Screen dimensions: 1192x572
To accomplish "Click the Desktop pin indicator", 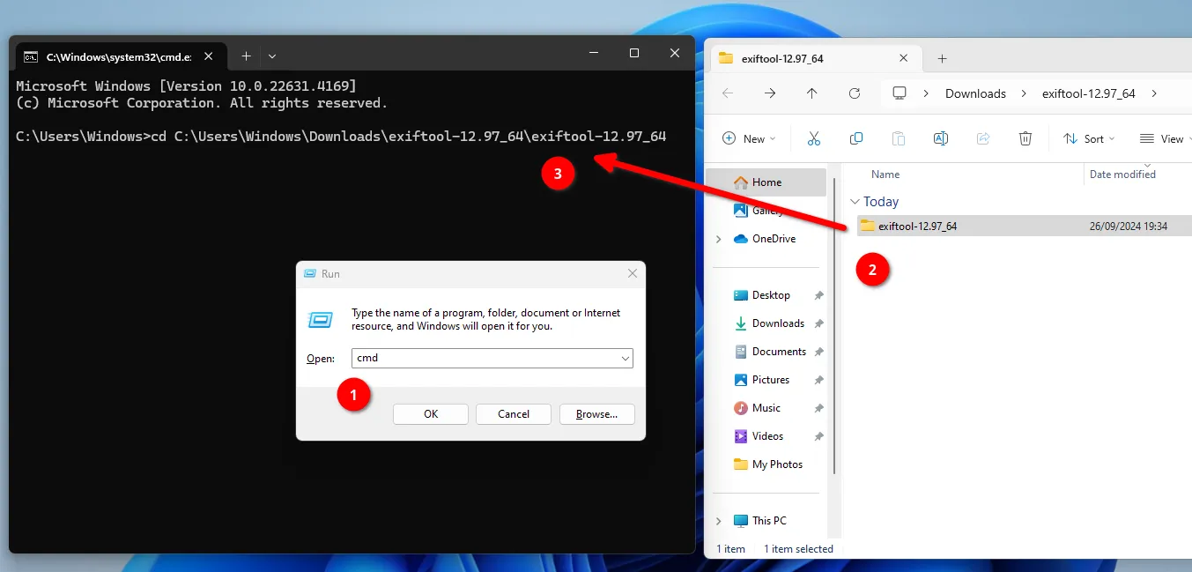I will tap(818, 294).
